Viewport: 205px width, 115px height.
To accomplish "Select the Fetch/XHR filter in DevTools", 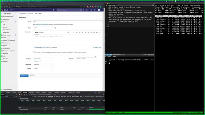I will 51,97.
